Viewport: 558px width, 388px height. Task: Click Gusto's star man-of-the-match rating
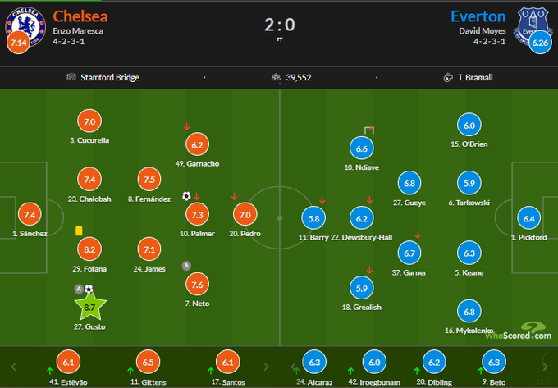click(90, 308)
